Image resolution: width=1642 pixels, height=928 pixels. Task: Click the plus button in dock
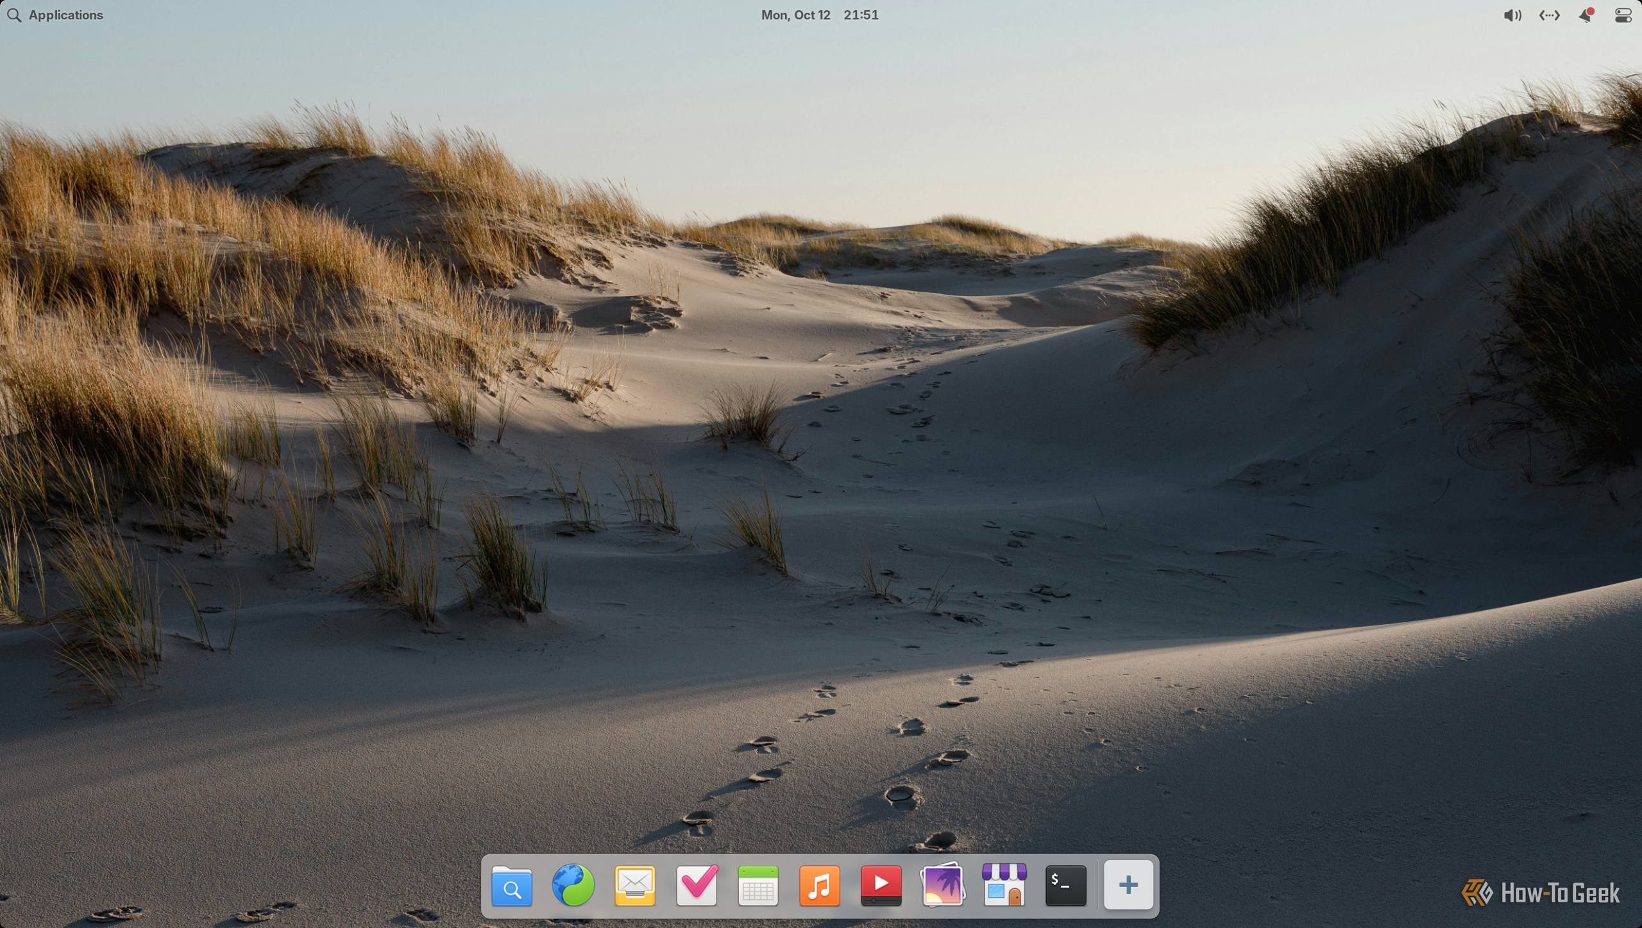[1128, 886]
